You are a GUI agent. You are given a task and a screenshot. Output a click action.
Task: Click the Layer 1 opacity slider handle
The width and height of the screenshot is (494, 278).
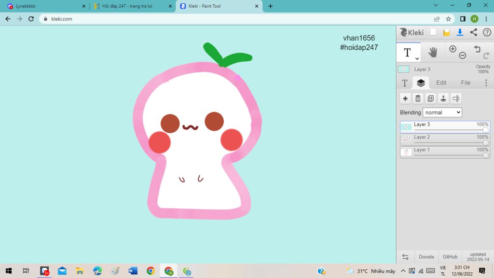(x=485, y=155)
